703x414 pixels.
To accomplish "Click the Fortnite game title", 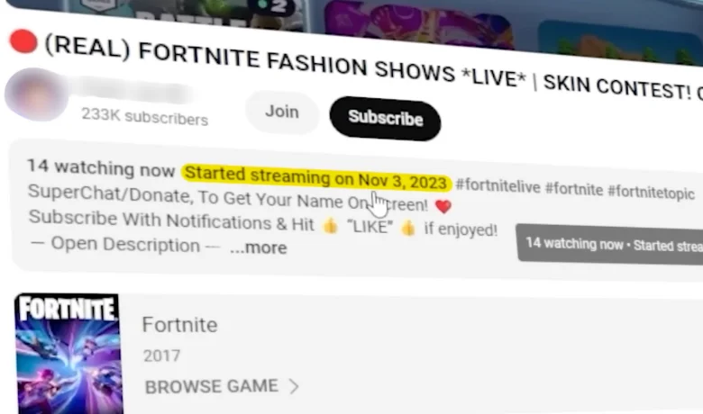I will pyautogui.click(x=179, y=325).
